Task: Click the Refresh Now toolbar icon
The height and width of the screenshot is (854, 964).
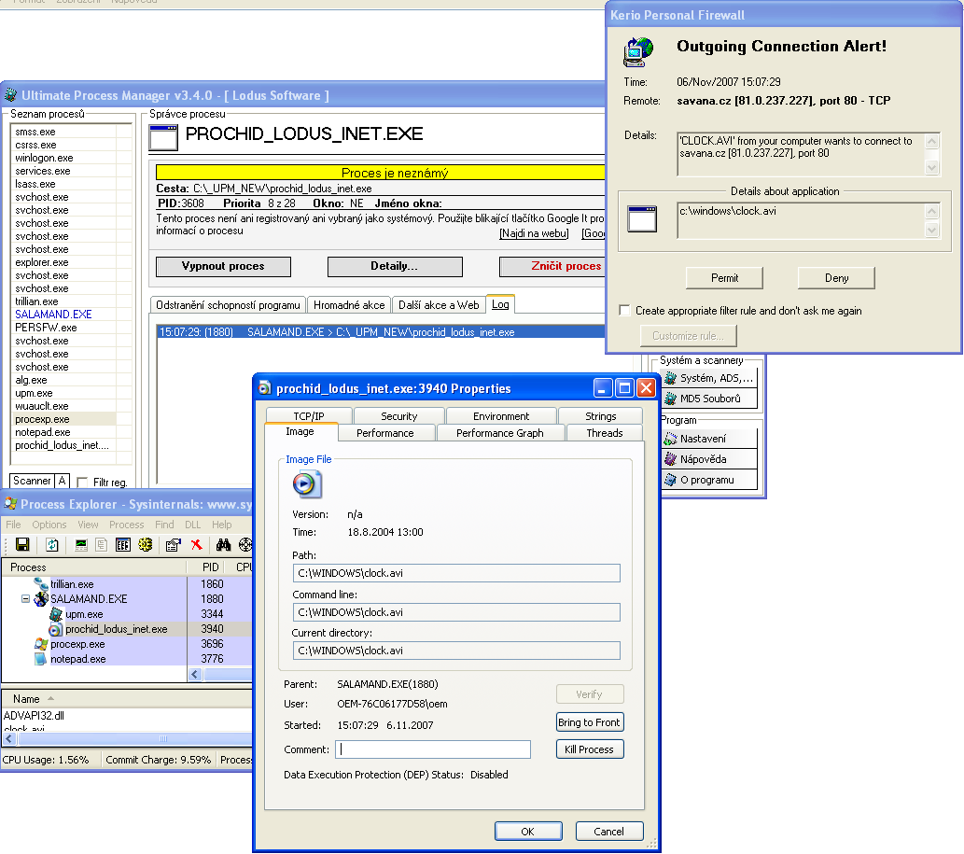Action: (52, 545)
